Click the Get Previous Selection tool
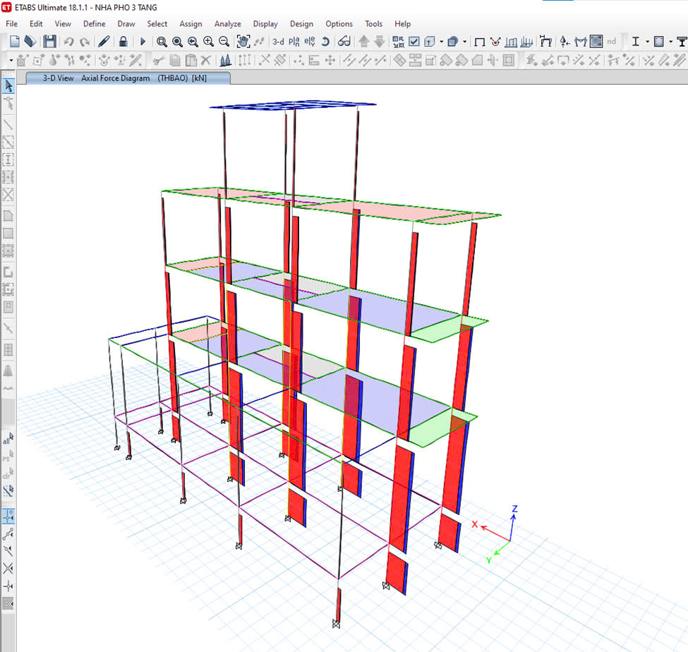Screen dimensions: 688x652 pos(8,457)
